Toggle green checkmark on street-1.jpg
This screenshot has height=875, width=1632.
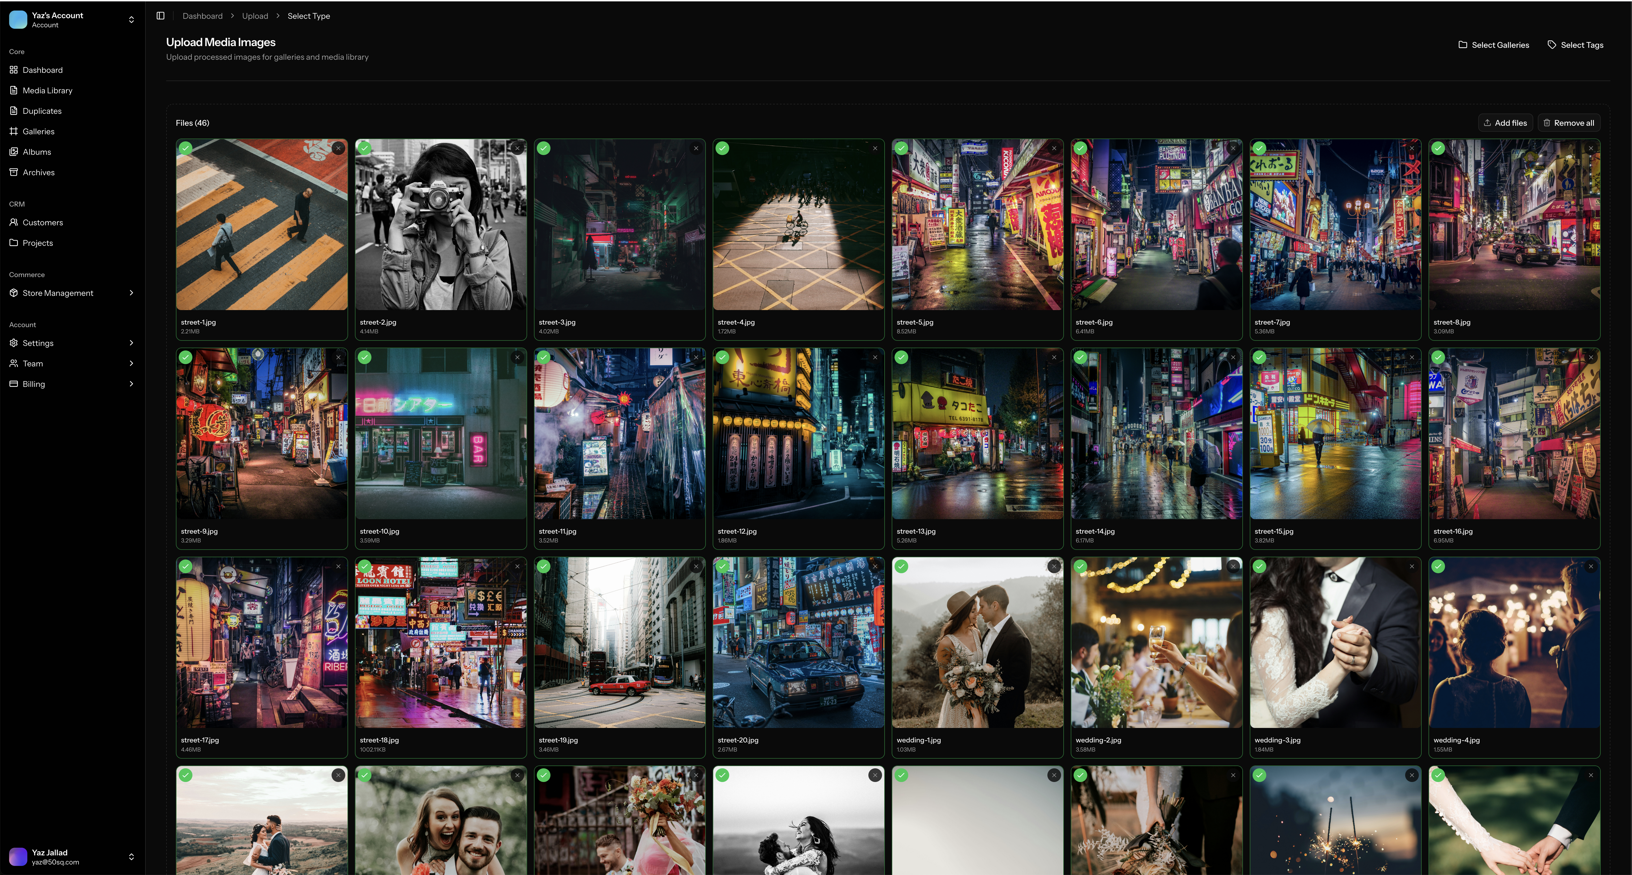click(x=186, y=148)
